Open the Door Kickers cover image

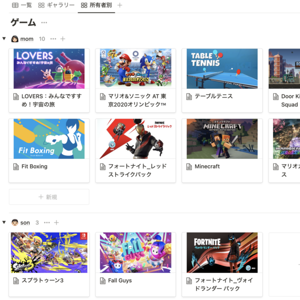tap(284, 68)
